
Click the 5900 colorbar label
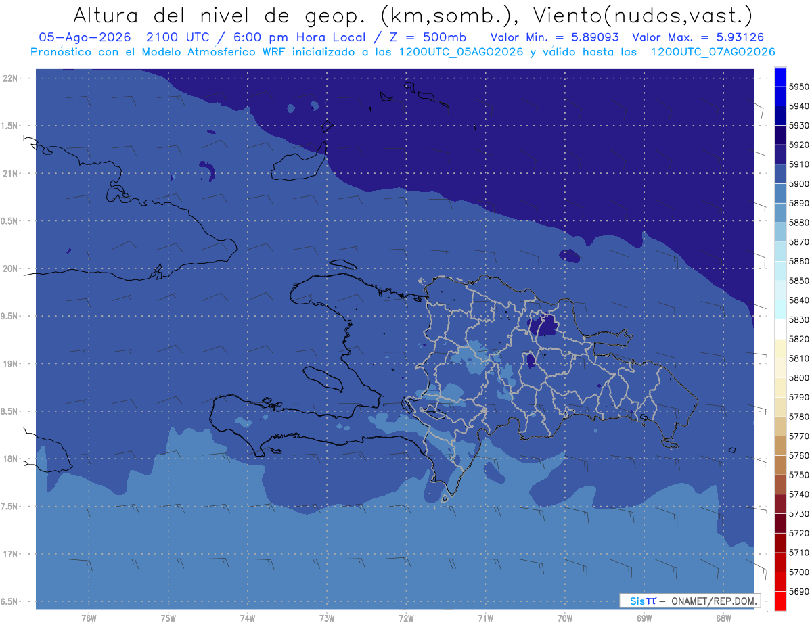[798, 183]
